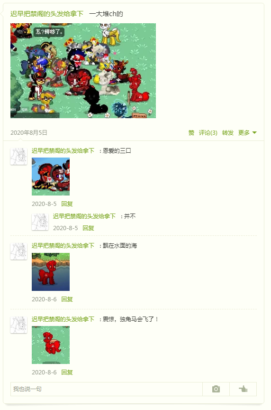The image size is (271, 410).
Task: Open post author name link at top
Action: pyautogui.click(x=47, y=14)
